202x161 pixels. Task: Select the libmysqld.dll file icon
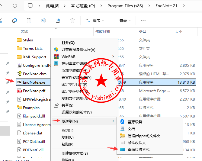click(x=19, y=116)
